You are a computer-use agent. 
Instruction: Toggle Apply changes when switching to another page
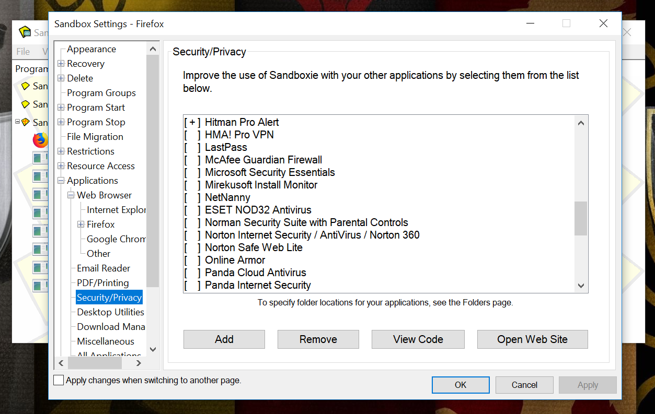click(x=59, y=380)
